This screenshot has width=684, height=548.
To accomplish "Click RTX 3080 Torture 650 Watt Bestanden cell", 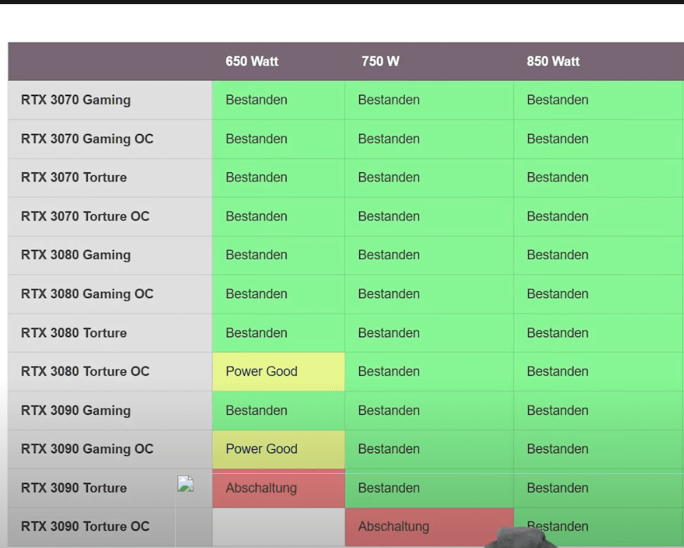I will 278,333.
